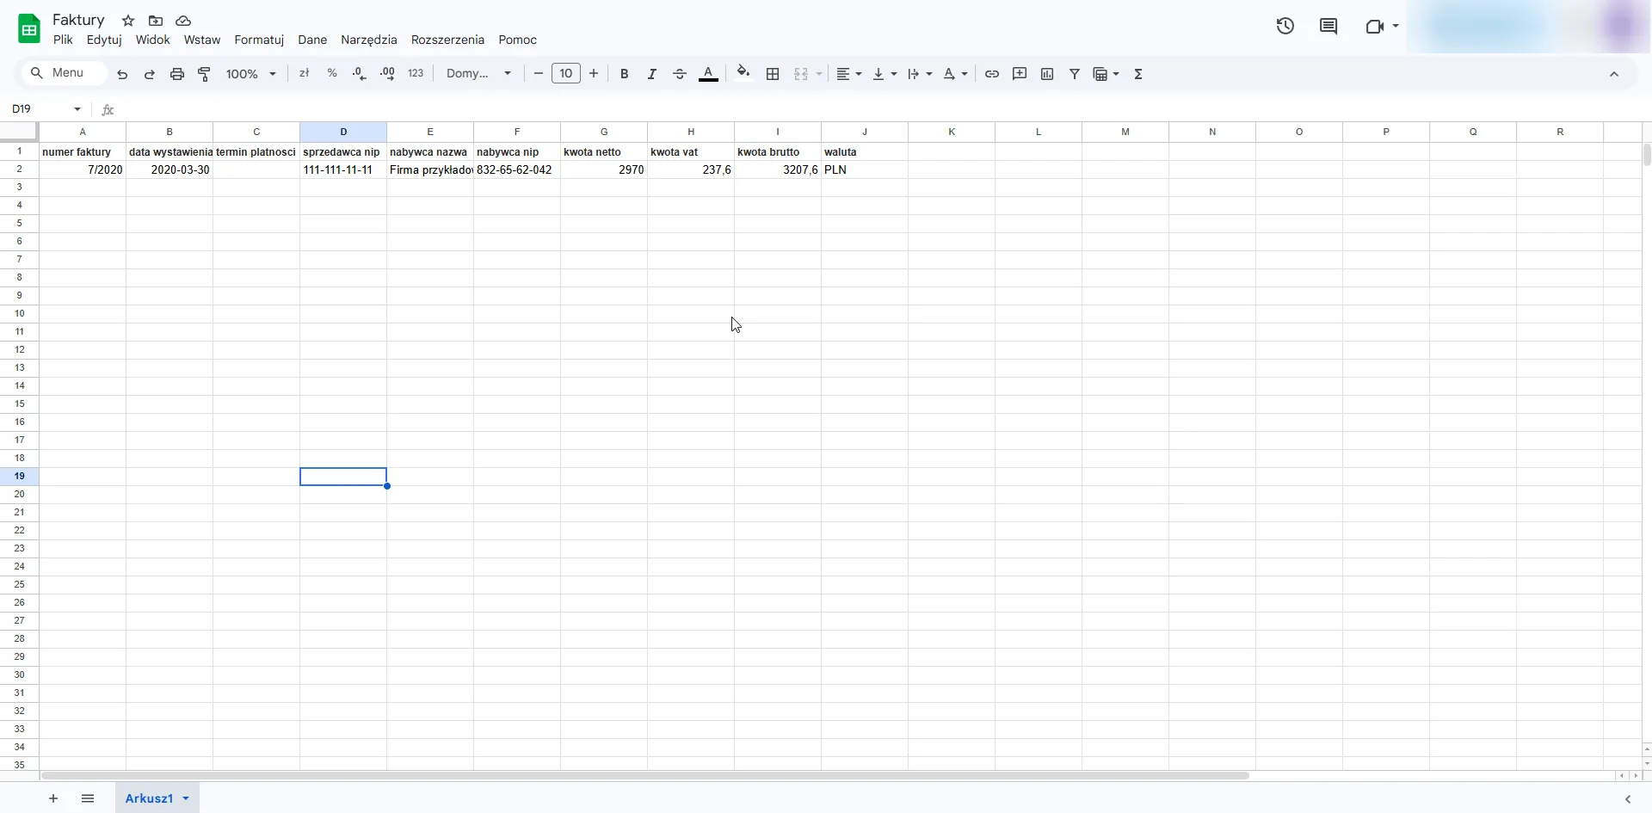1652x813 pixels.
Task: Open the Dane menu
Action: pyautogui.click(x=312, y=40)
